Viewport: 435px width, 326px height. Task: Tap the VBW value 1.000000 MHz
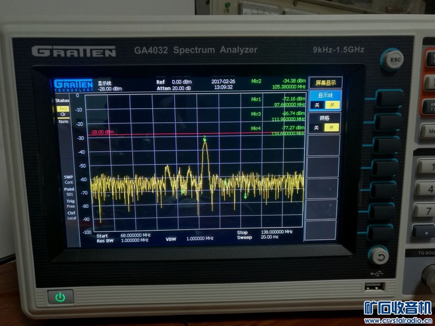200,239
